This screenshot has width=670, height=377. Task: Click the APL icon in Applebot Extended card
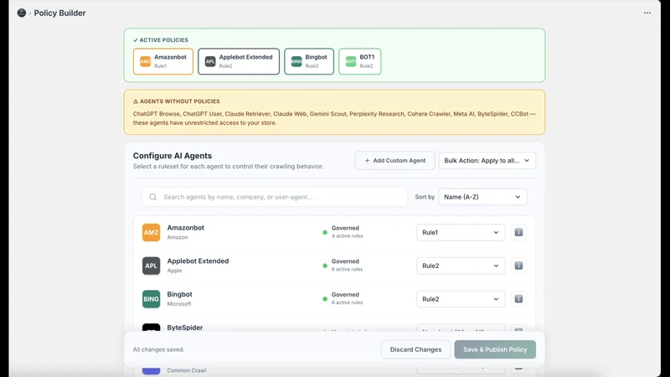[210, 61]
